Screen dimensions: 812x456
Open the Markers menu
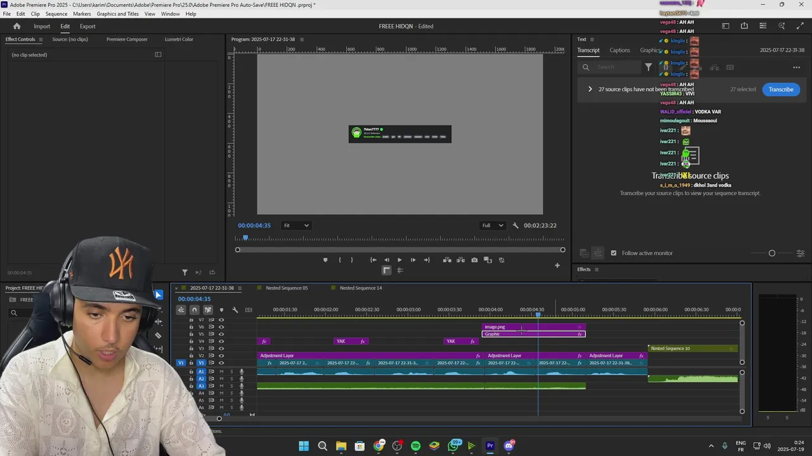click(82, 14)
